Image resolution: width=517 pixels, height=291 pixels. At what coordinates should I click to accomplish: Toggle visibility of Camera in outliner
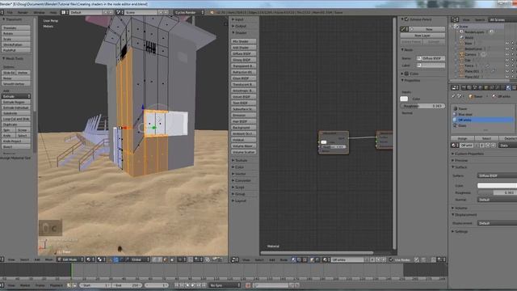[x=506, y=54]
